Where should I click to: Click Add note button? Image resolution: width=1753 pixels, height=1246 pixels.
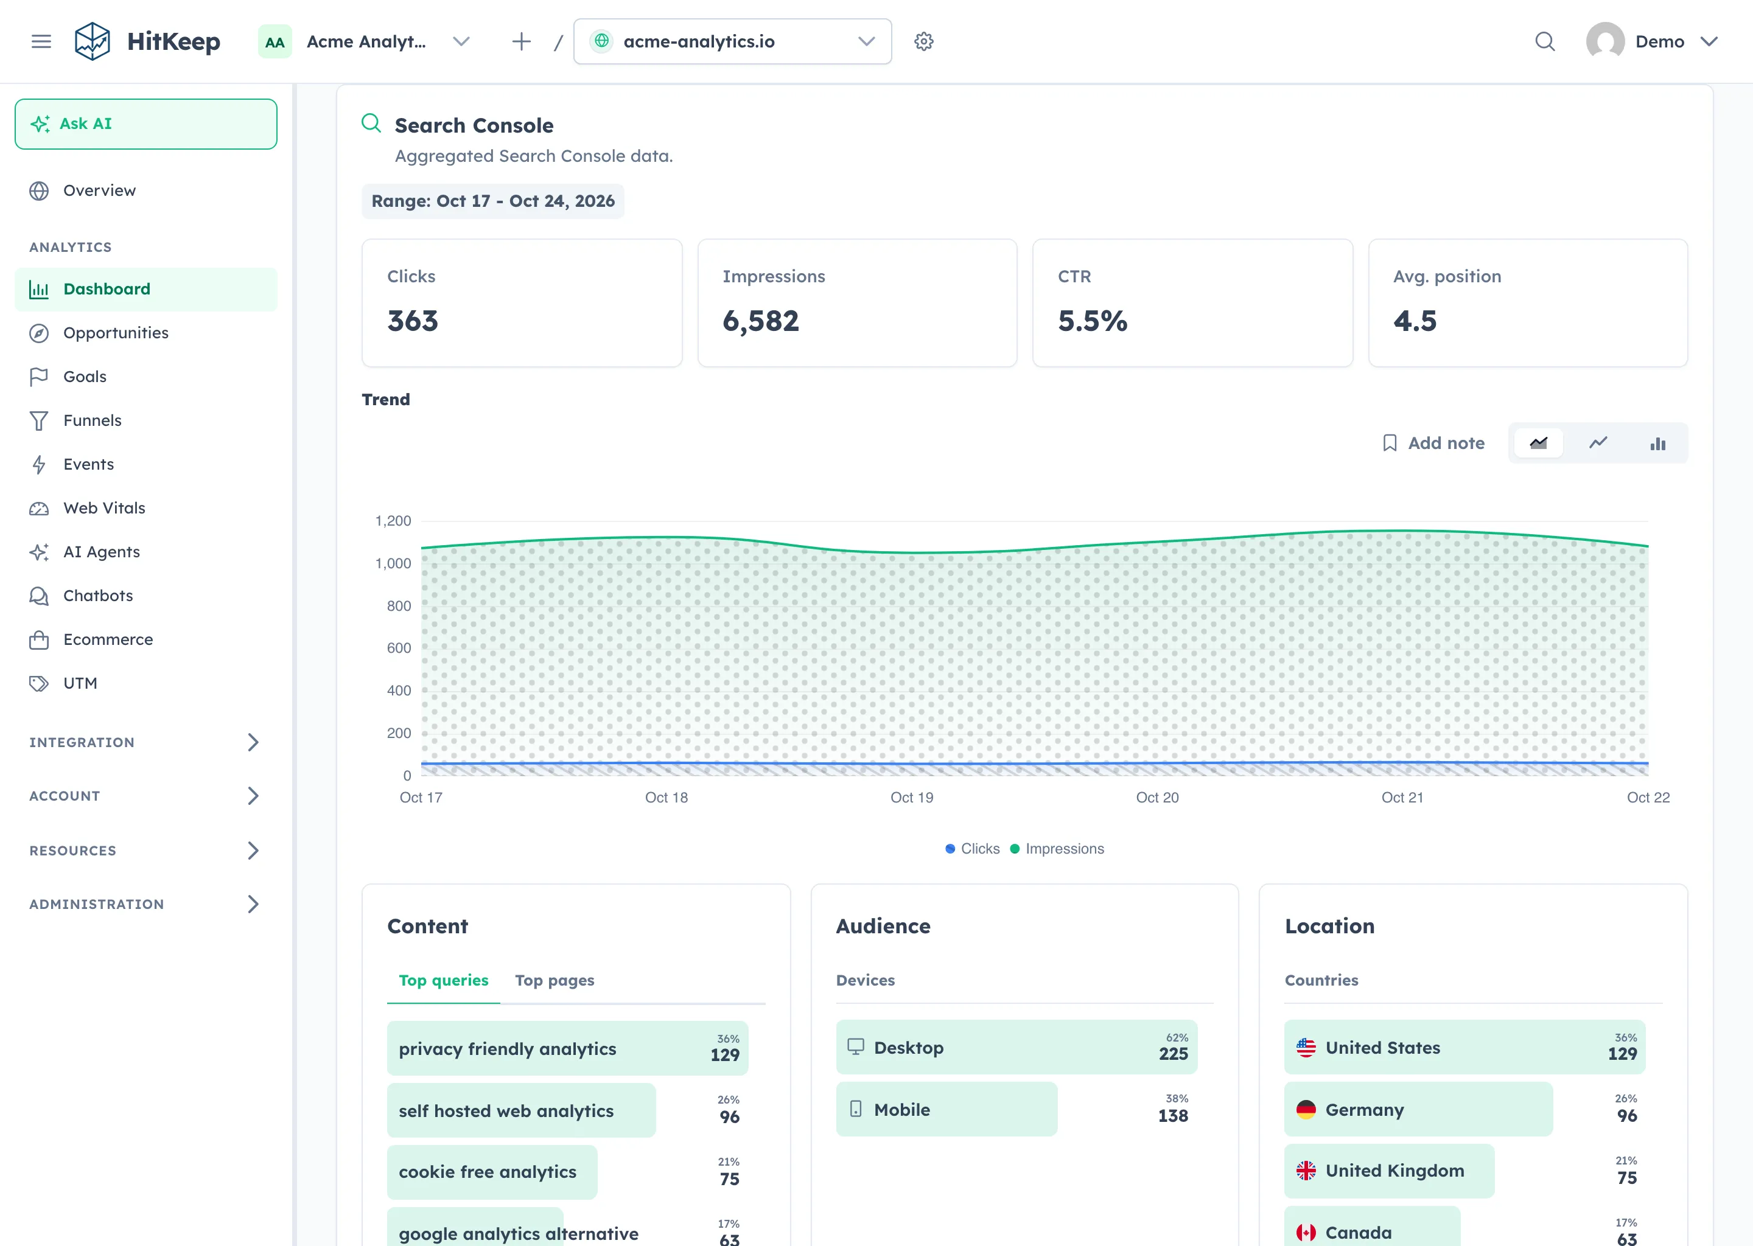tap(1433, 444)
